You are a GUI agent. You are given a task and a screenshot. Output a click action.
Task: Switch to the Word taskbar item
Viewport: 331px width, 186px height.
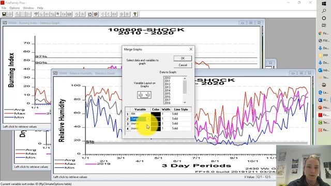[x=323, y=100]
